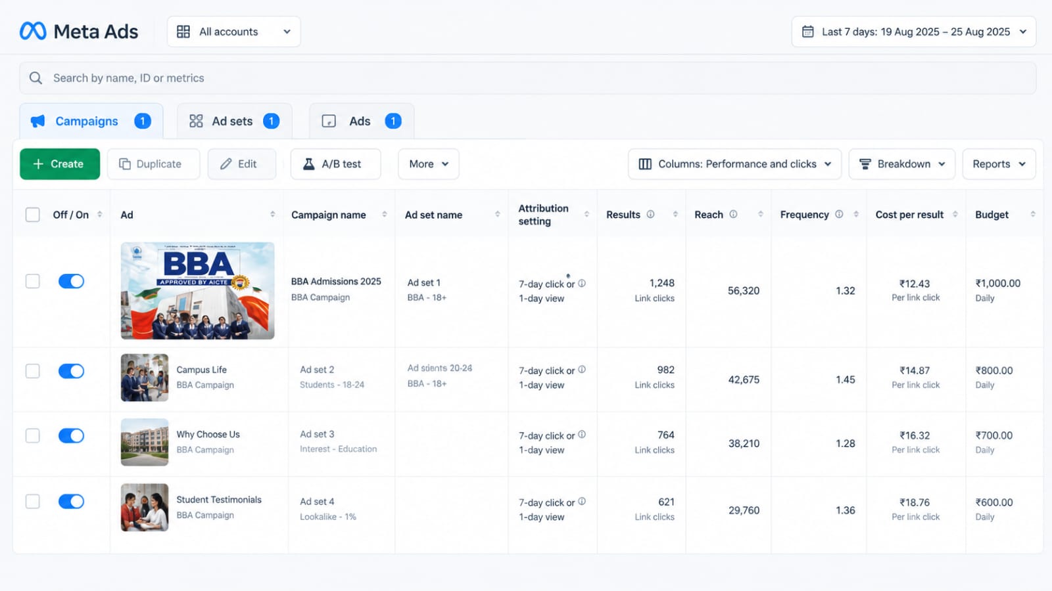Expand the Breakdown dropdown

pos(902,164)
